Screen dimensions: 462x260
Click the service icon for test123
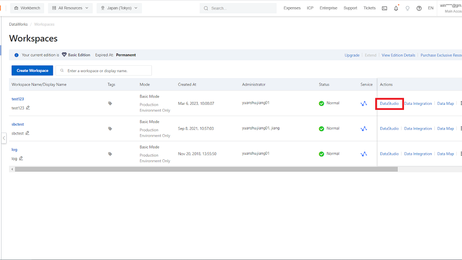(363, 103)
